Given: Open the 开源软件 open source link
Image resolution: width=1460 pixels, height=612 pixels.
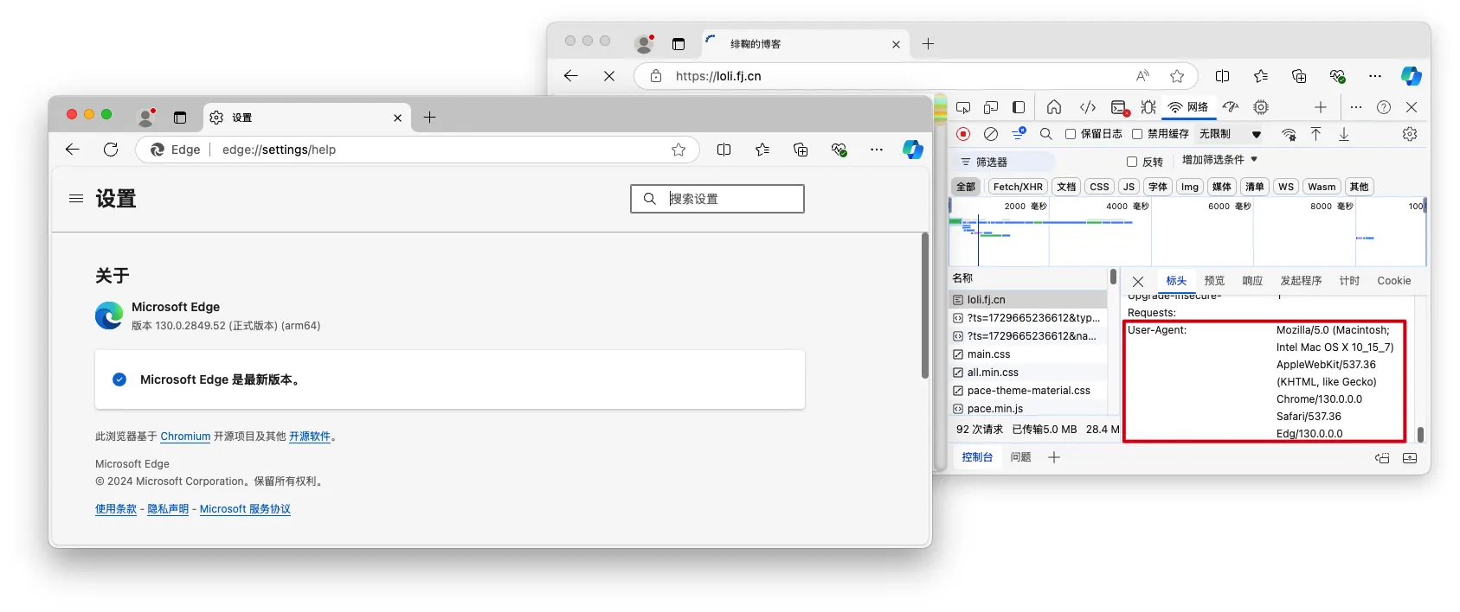Looking at the screenshot, I should [310, 437].
